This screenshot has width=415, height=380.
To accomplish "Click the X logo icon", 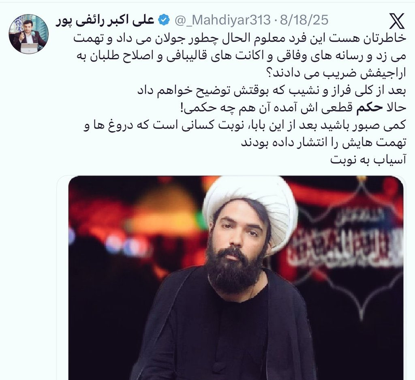I will pyautogui.click(x=397, y=21).
